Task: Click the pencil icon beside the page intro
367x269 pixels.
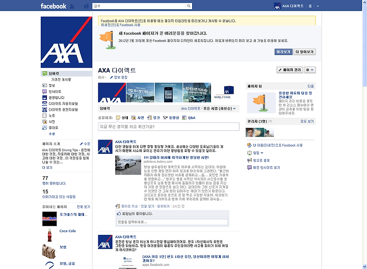Action: [81, 144]
